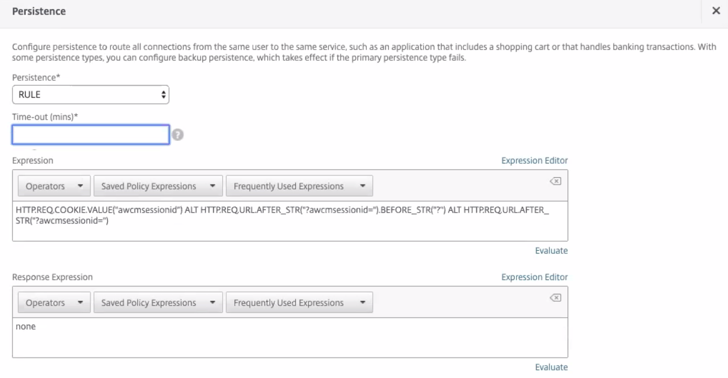Evaluate the Response Expression
Screen dimensions: 728x378
click(551, 367)
